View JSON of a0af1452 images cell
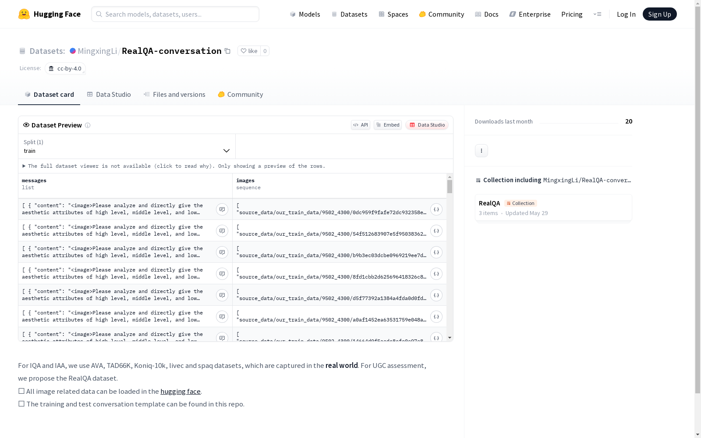The height and width of the screenshot is (438, 701). (x=436, y=317)
